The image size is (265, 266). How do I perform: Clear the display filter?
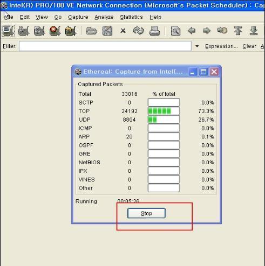coord(249,46)
